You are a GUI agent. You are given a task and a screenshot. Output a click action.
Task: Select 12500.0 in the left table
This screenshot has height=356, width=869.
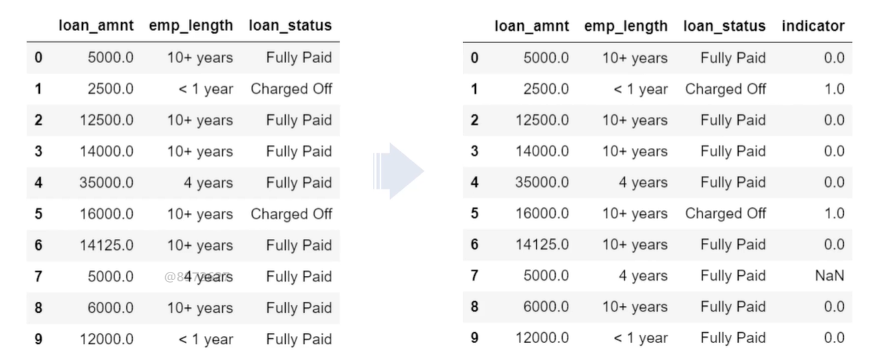108,120
